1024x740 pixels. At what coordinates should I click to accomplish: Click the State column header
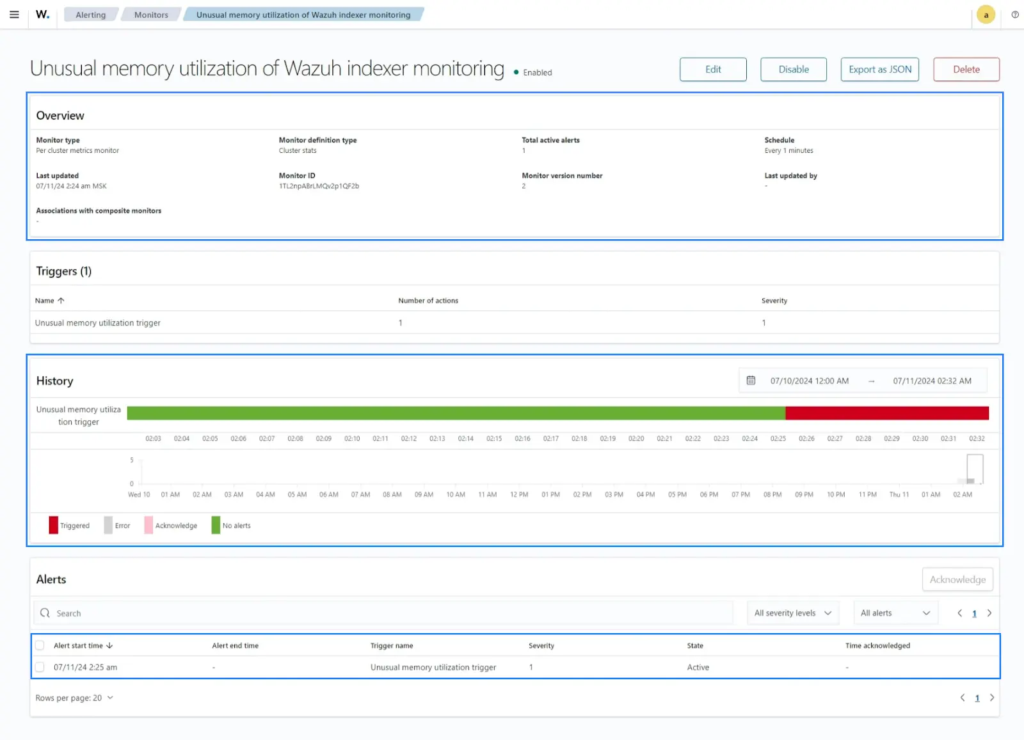point(695,646)
